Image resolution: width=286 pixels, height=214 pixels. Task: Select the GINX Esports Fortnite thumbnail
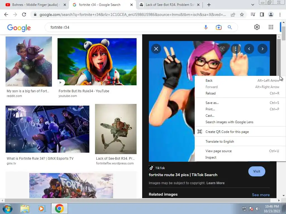pos(47,129)
